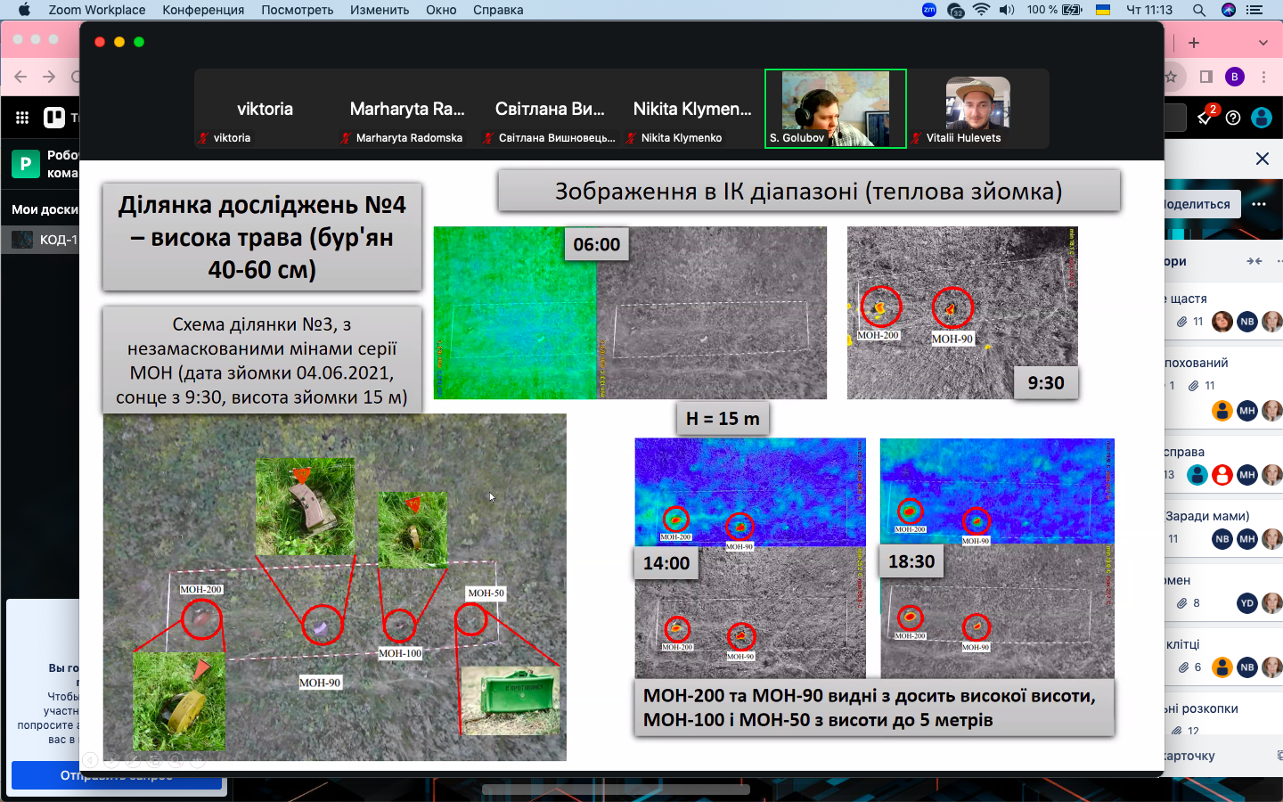Open a new browser tab with plus
The height and width of the screenshot is (802, 1283).
[1194, 43]
